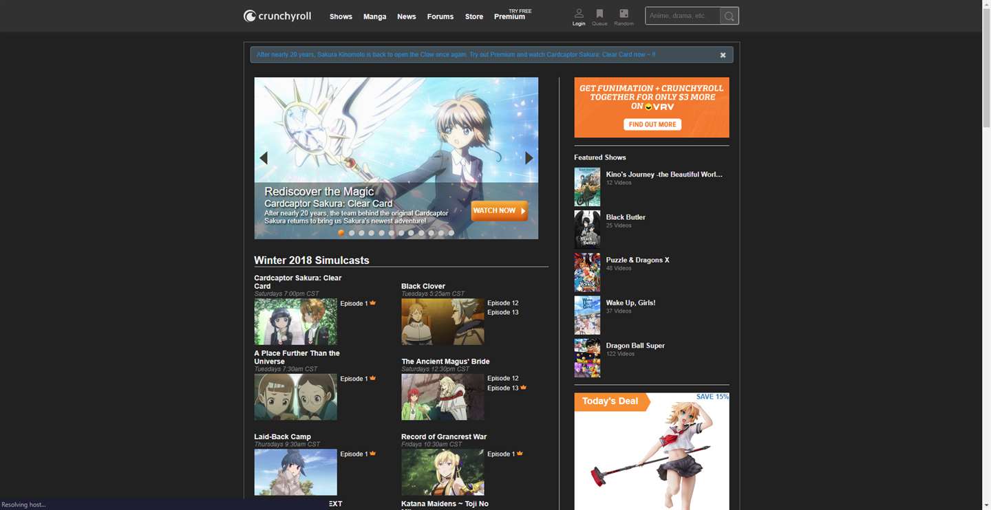Open Puzzle & Dragons X title link
Image resolution: width=991 pixels, height=510 pixels.
[637, 260]
